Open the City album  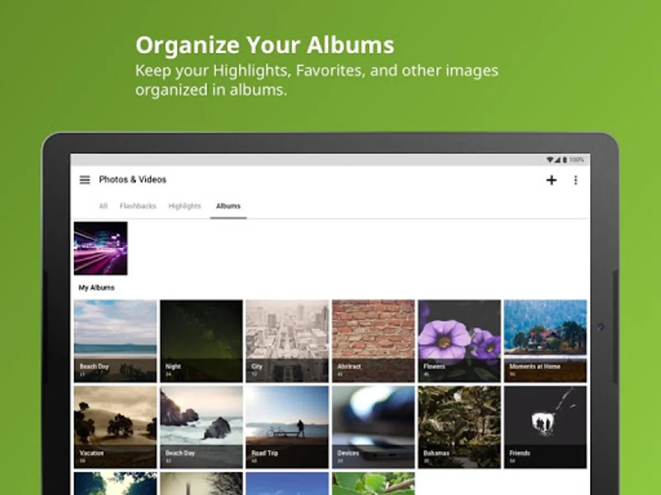click(x=287, y=341)
